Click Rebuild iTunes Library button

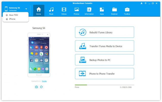coord(105,32)
